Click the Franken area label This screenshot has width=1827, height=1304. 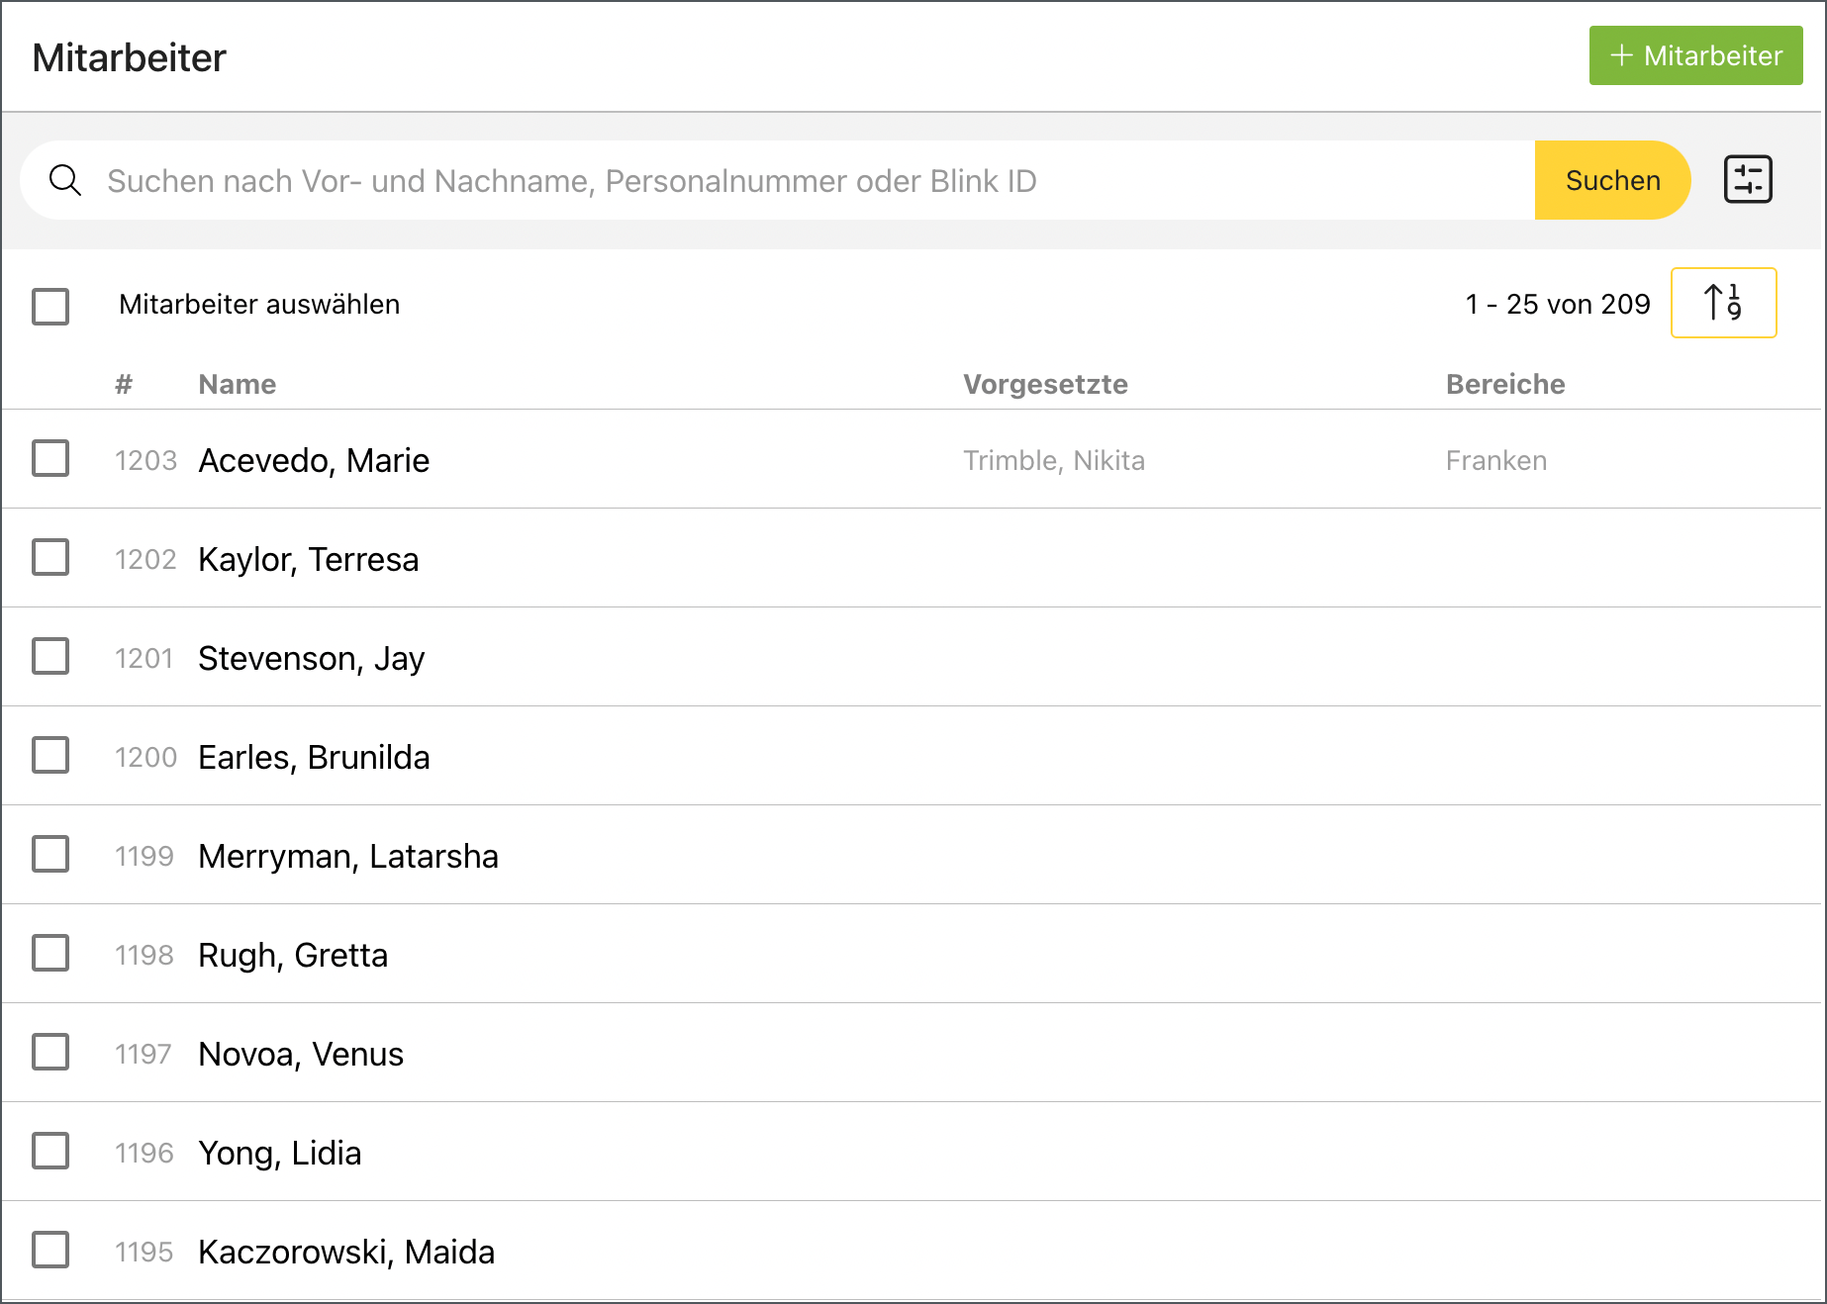pyautogui.click(x=1495, y=460)
